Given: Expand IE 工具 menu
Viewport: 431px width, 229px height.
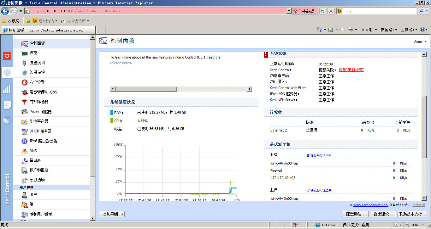Looking at the screenshot, I should pos(409,30).
